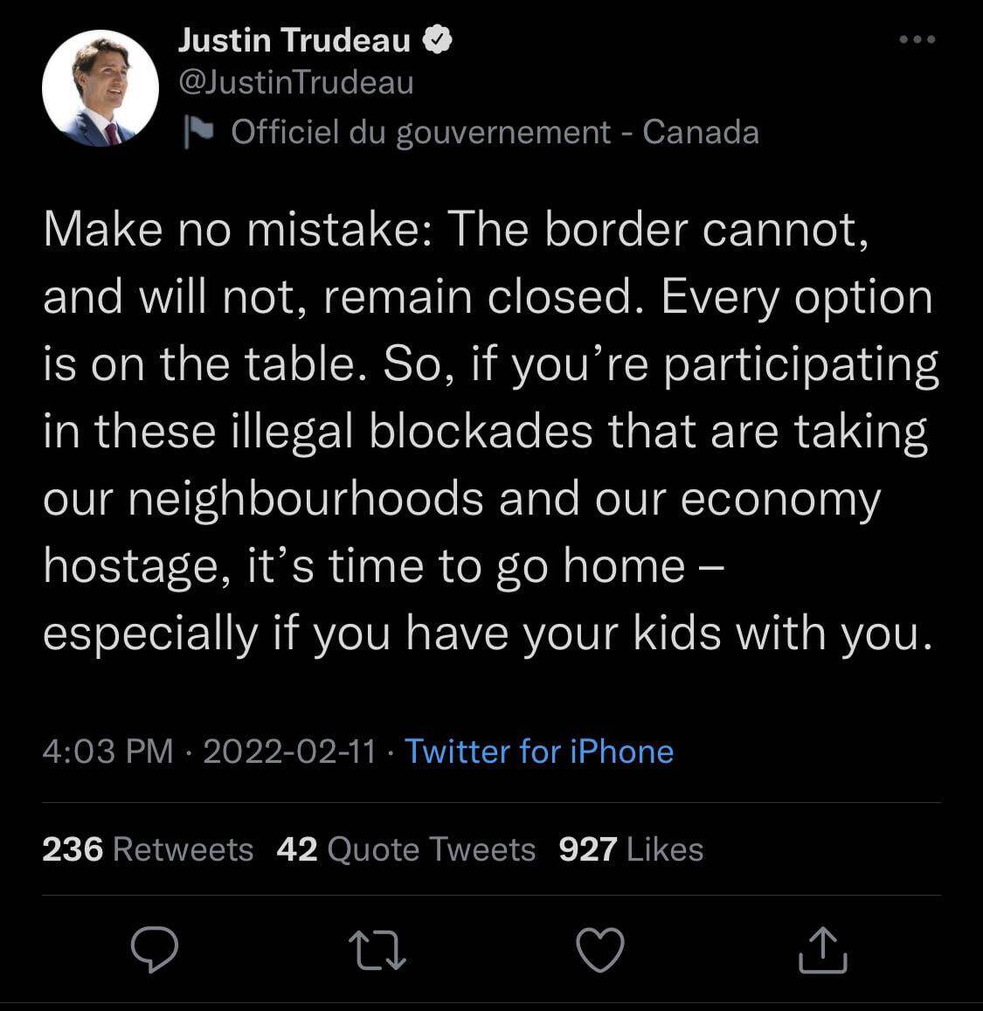Open the 'Twitter for iPhone' source link
Screen dimensions: 983x1011
[x=539, y=751]
